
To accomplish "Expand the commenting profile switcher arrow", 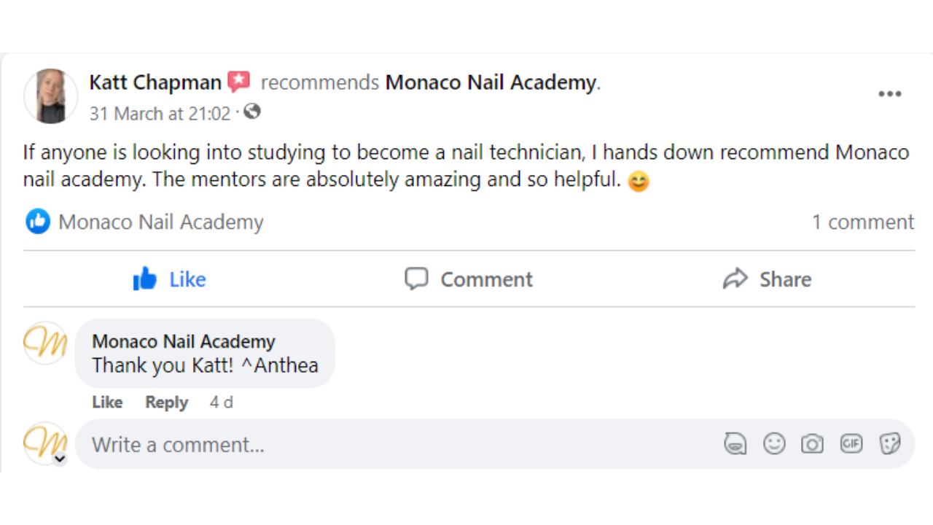I will (x=60, y=459).
